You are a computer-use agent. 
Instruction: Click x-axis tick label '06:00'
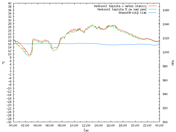tap(50, 125)
